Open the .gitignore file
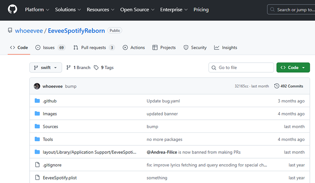 (52, 165)
